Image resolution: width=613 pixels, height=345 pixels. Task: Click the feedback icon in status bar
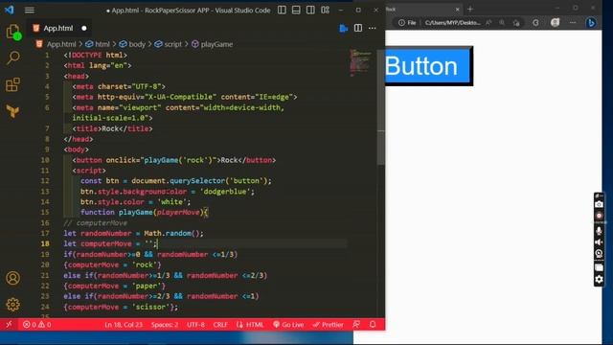pyautogui.click(x=356, y=324)
